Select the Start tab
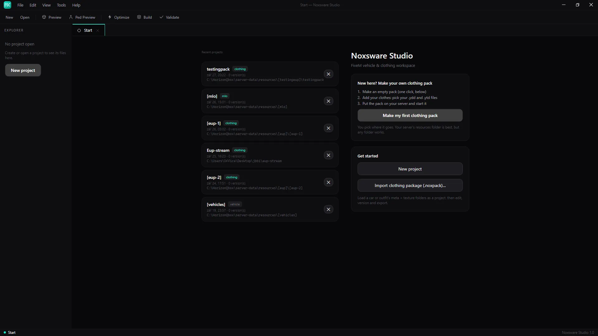 [x=88, y=30]
